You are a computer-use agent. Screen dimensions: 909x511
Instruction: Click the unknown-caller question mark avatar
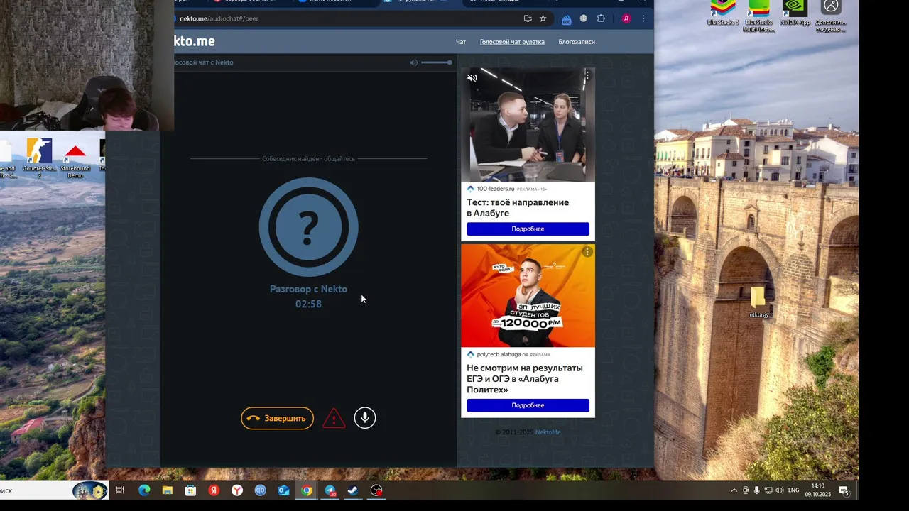[308, 227]
